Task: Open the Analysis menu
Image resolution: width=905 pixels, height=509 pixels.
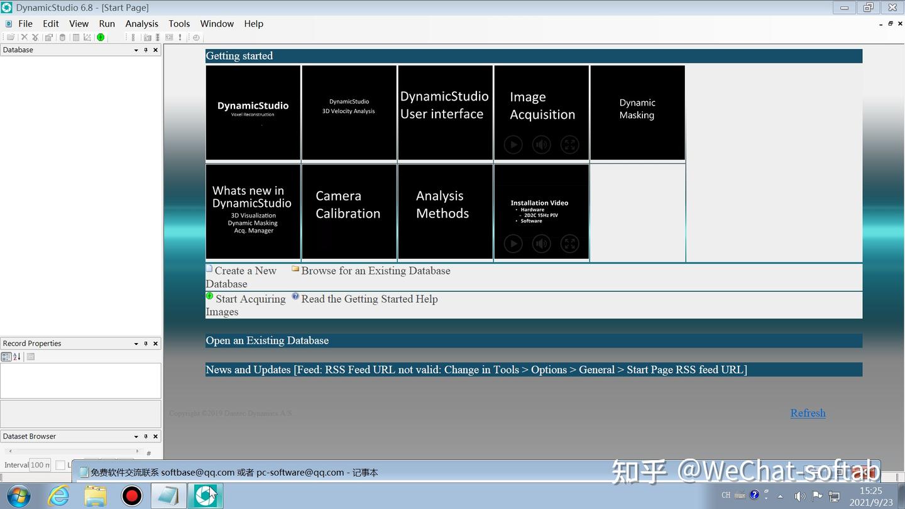Action: click(x=141, y=23)
